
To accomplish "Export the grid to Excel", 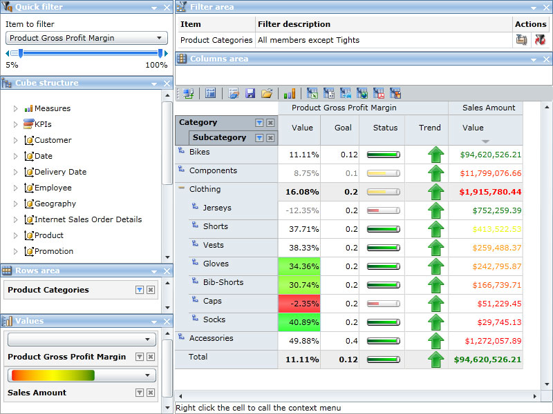I will pyautogui.click(x=312, y=93).
